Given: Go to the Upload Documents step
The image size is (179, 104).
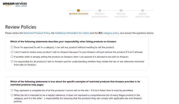Looking at the screenshot, I should (121, 15).
